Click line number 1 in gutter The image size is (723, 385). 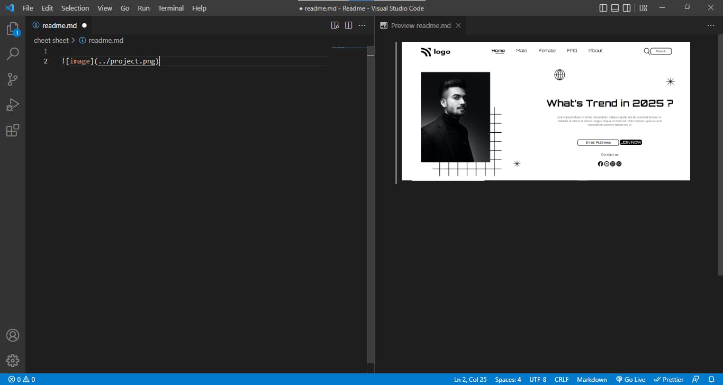[x=46, y=51]
